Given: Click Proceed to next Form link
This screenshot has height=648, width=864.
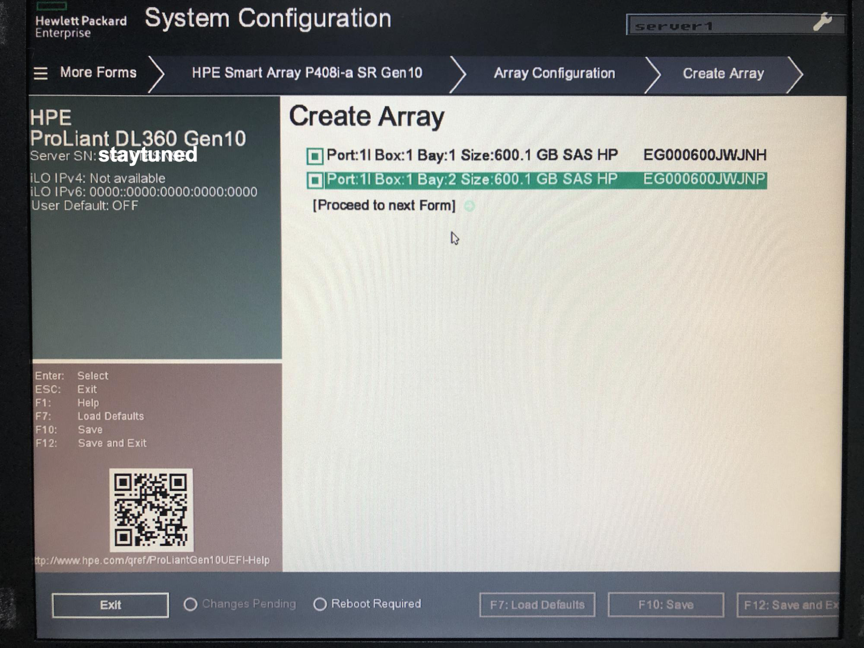Looking at the screenshot, I should tap(384, 205).
